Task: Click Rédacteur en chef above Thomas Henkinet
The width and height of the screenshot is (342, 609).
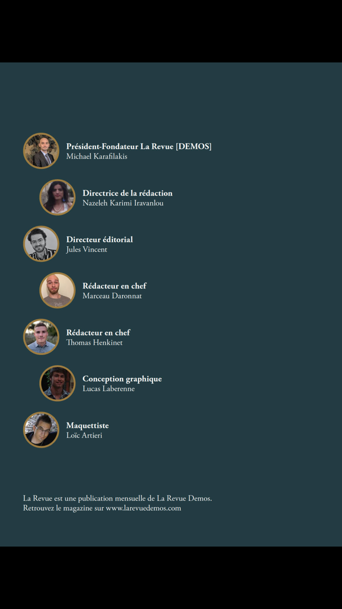Action: click(98, 332)
